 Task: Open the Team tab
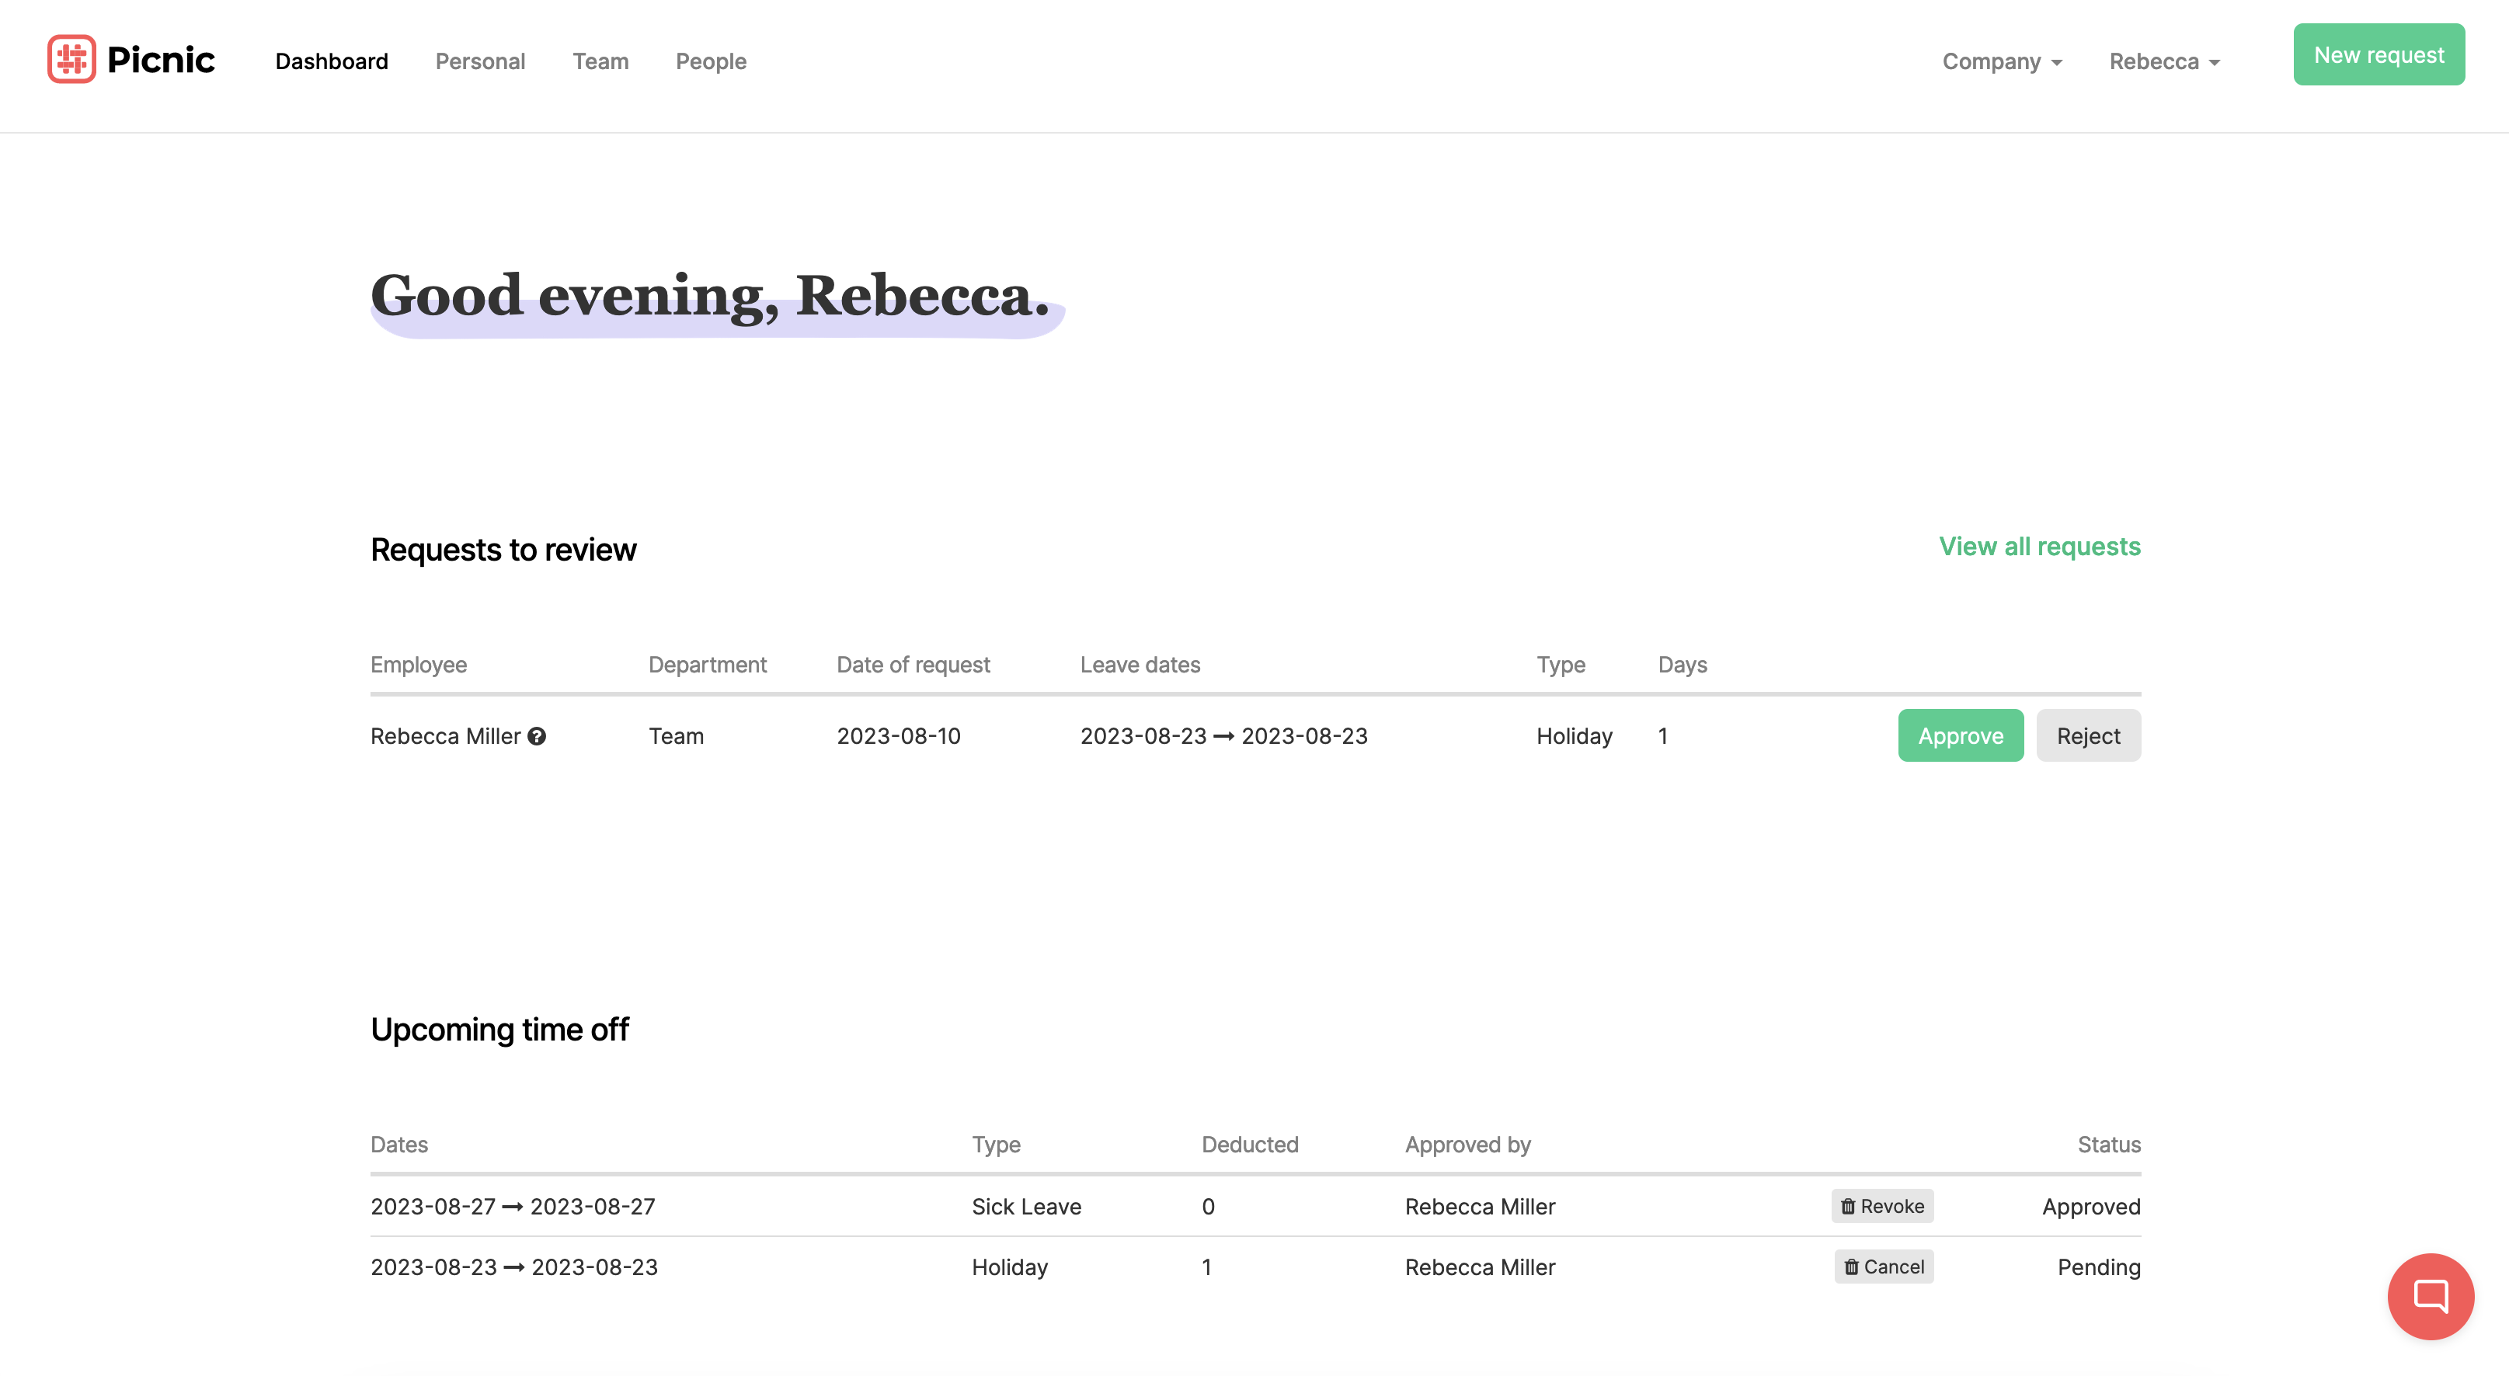click(600, 61)
